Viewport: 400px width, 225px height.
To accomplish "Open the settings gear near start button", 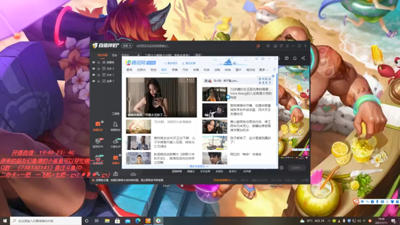I will click(281, 168).
